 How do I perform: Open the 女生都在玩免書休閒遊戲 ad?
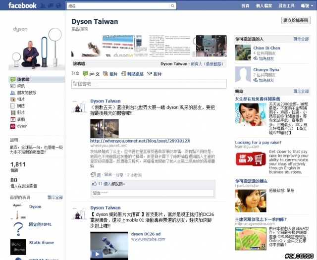point(258,99)
